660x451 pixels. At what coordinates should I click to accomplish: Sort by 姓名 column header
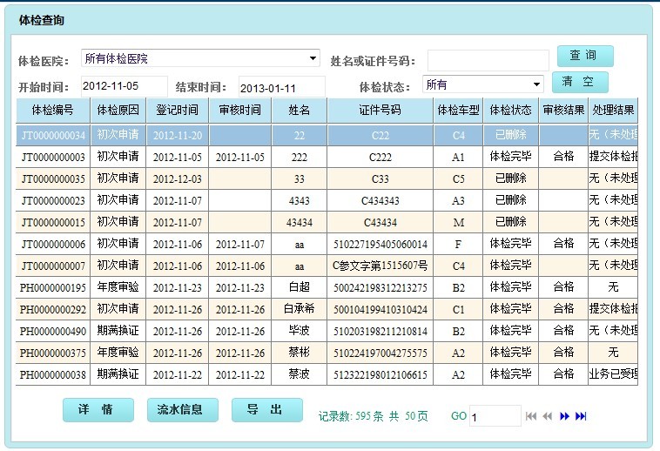pyautogui.click(x=300, y=111)
